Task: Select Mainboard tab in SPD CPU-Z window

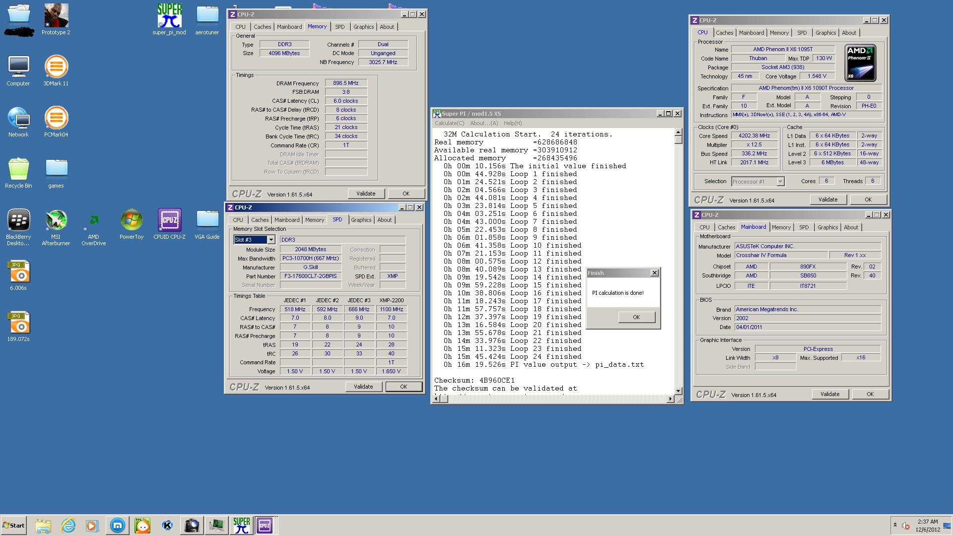Action: click(x=287, y=220)
